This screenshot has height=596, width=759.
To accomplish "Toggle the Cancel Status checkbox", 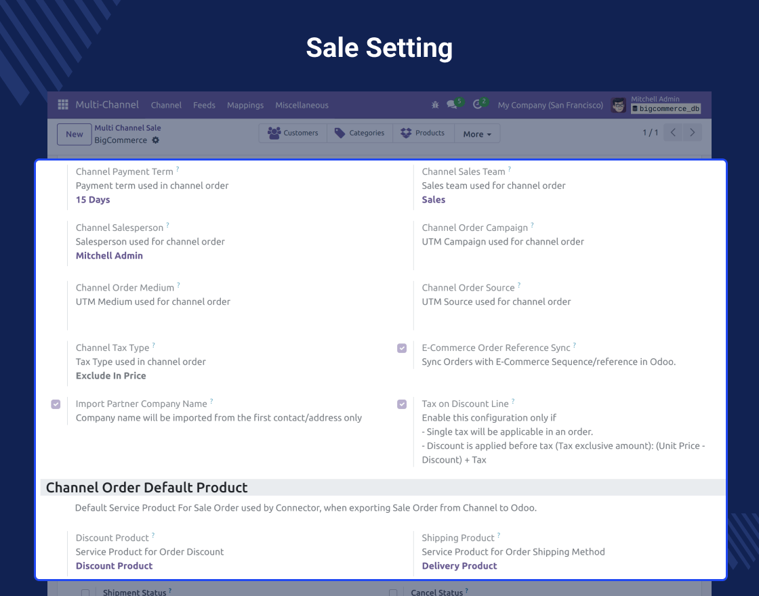I will tap(393, 593).
